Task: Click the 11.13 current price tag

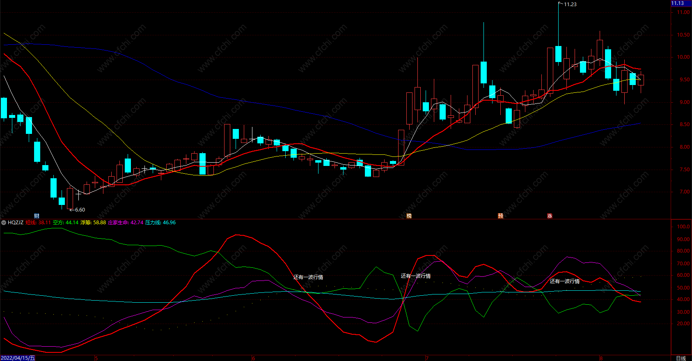Action: tap(681, 3)
